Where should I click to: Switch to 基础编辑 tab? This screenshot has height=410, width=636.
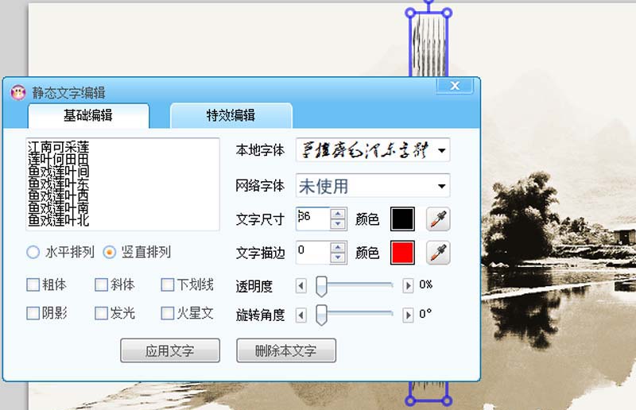(88, 115)
